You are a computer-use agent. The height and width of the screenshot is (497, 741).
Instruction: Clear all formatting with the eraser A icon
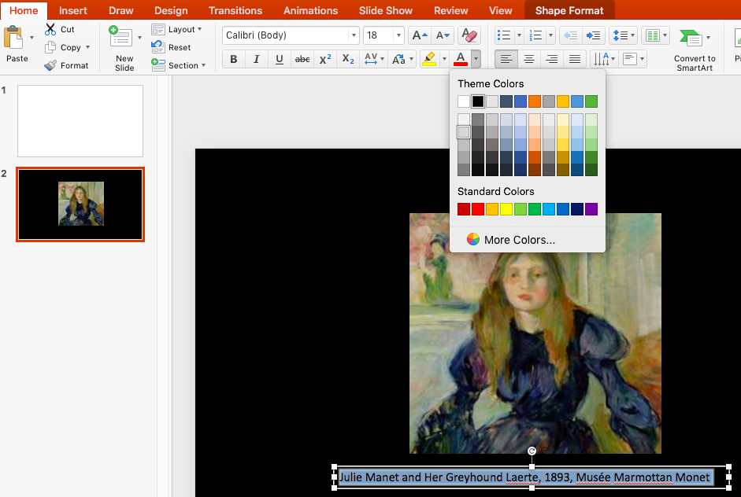[x=469, y=35]
